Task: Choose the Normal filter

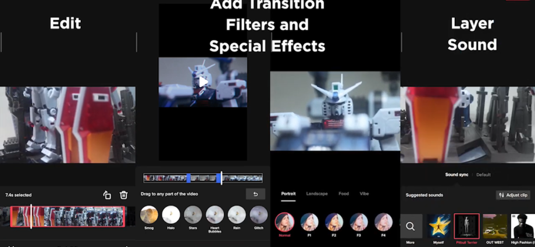Action: click(x=284, y=222)
